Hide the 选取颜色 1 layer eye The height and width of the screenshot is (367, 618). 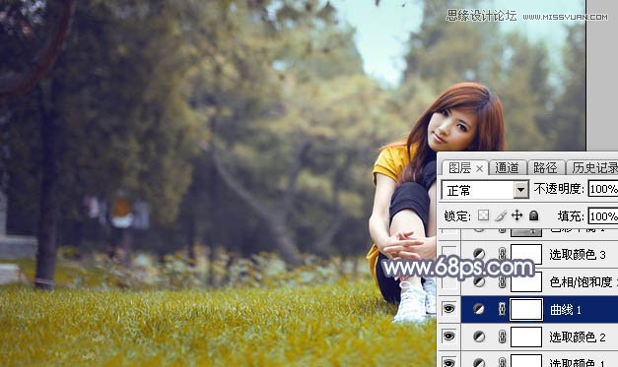pos(448,362)
